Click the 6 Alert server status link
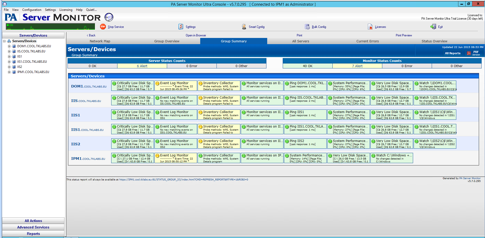 tap(142, 66)
